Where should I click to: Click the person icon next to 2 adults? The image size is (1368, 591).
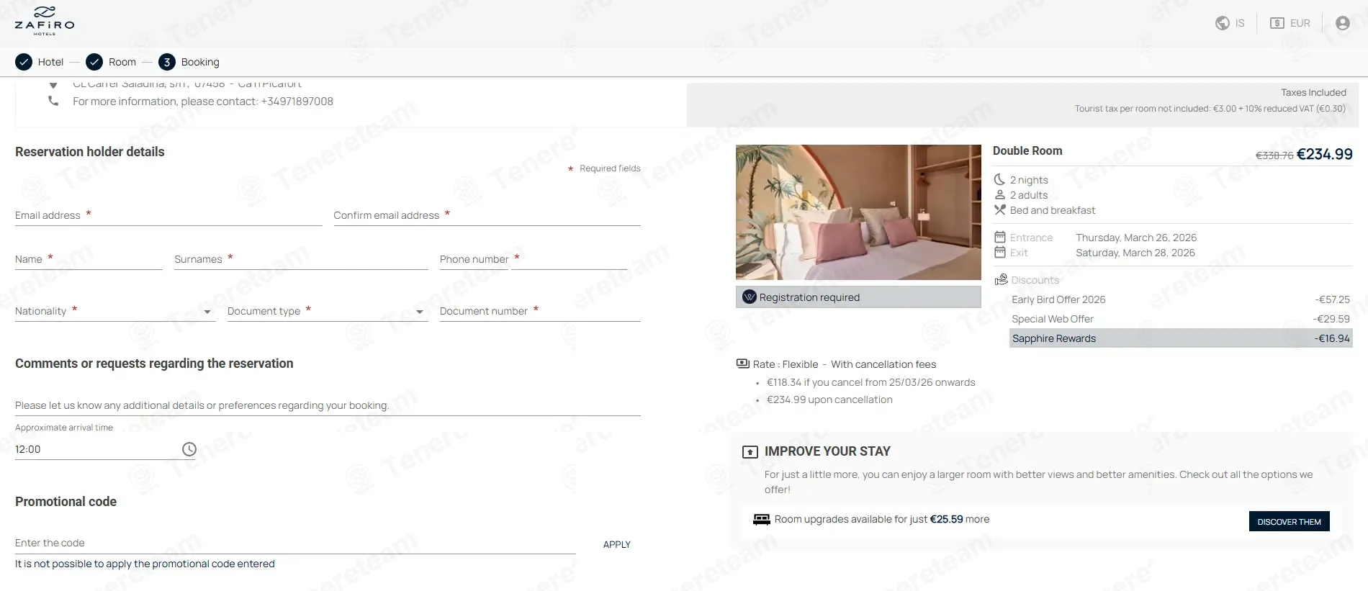tap(999, 194)
